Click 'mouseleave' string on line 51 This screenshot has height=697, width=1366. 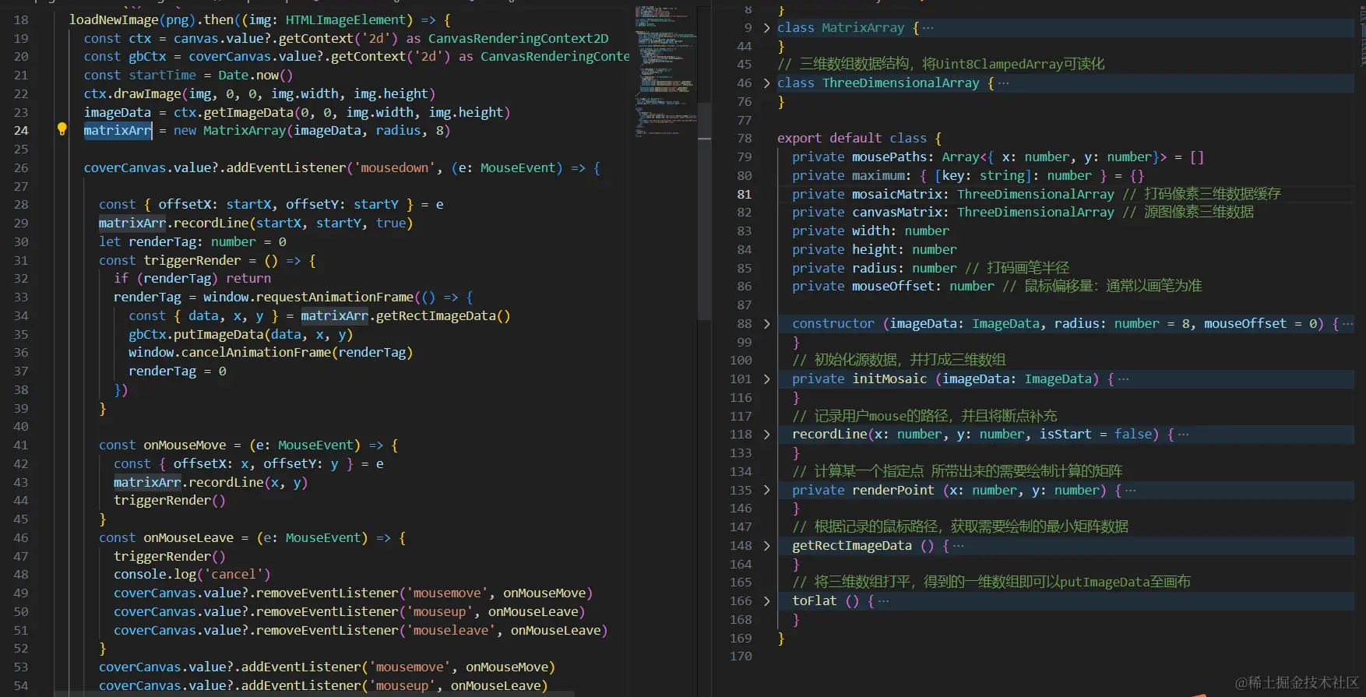click(451, 630)
